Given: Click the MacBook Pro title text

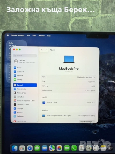Looking at the screenshot, I should click(x=69, y=69).
